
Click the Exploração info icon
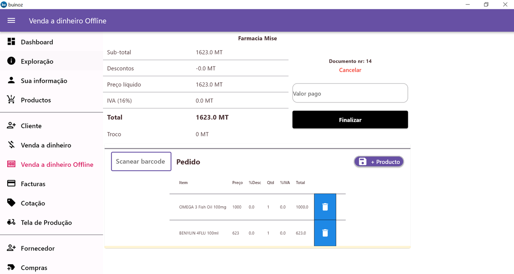[12, 61]
